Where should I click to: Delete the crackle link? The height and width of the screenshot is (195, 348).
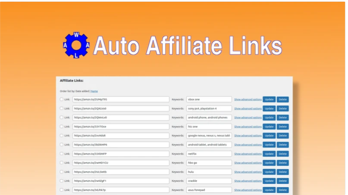click(x=283, y=181)
